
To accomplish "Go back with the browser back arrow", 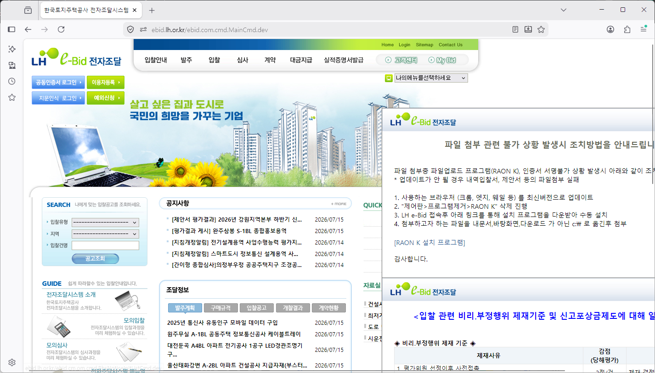I will tap(28, 29).
